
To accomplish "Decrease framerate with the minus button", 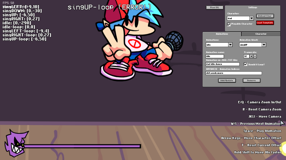I will pyautogui.click(x=255, y=56).
